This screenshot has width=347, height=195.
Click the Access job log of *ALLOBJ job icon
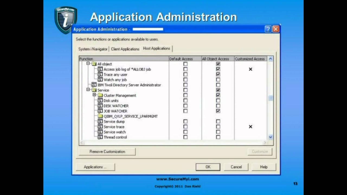click(100, 69)
